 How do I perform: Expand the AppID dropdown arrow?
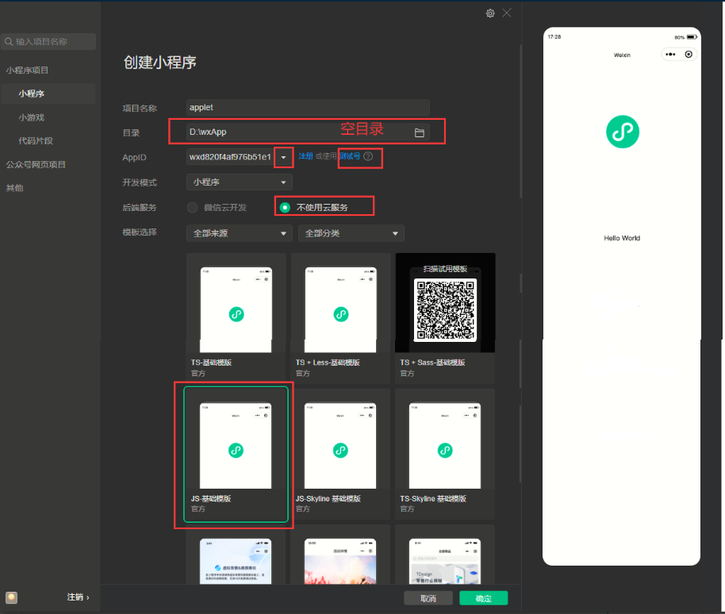[283, 157]
